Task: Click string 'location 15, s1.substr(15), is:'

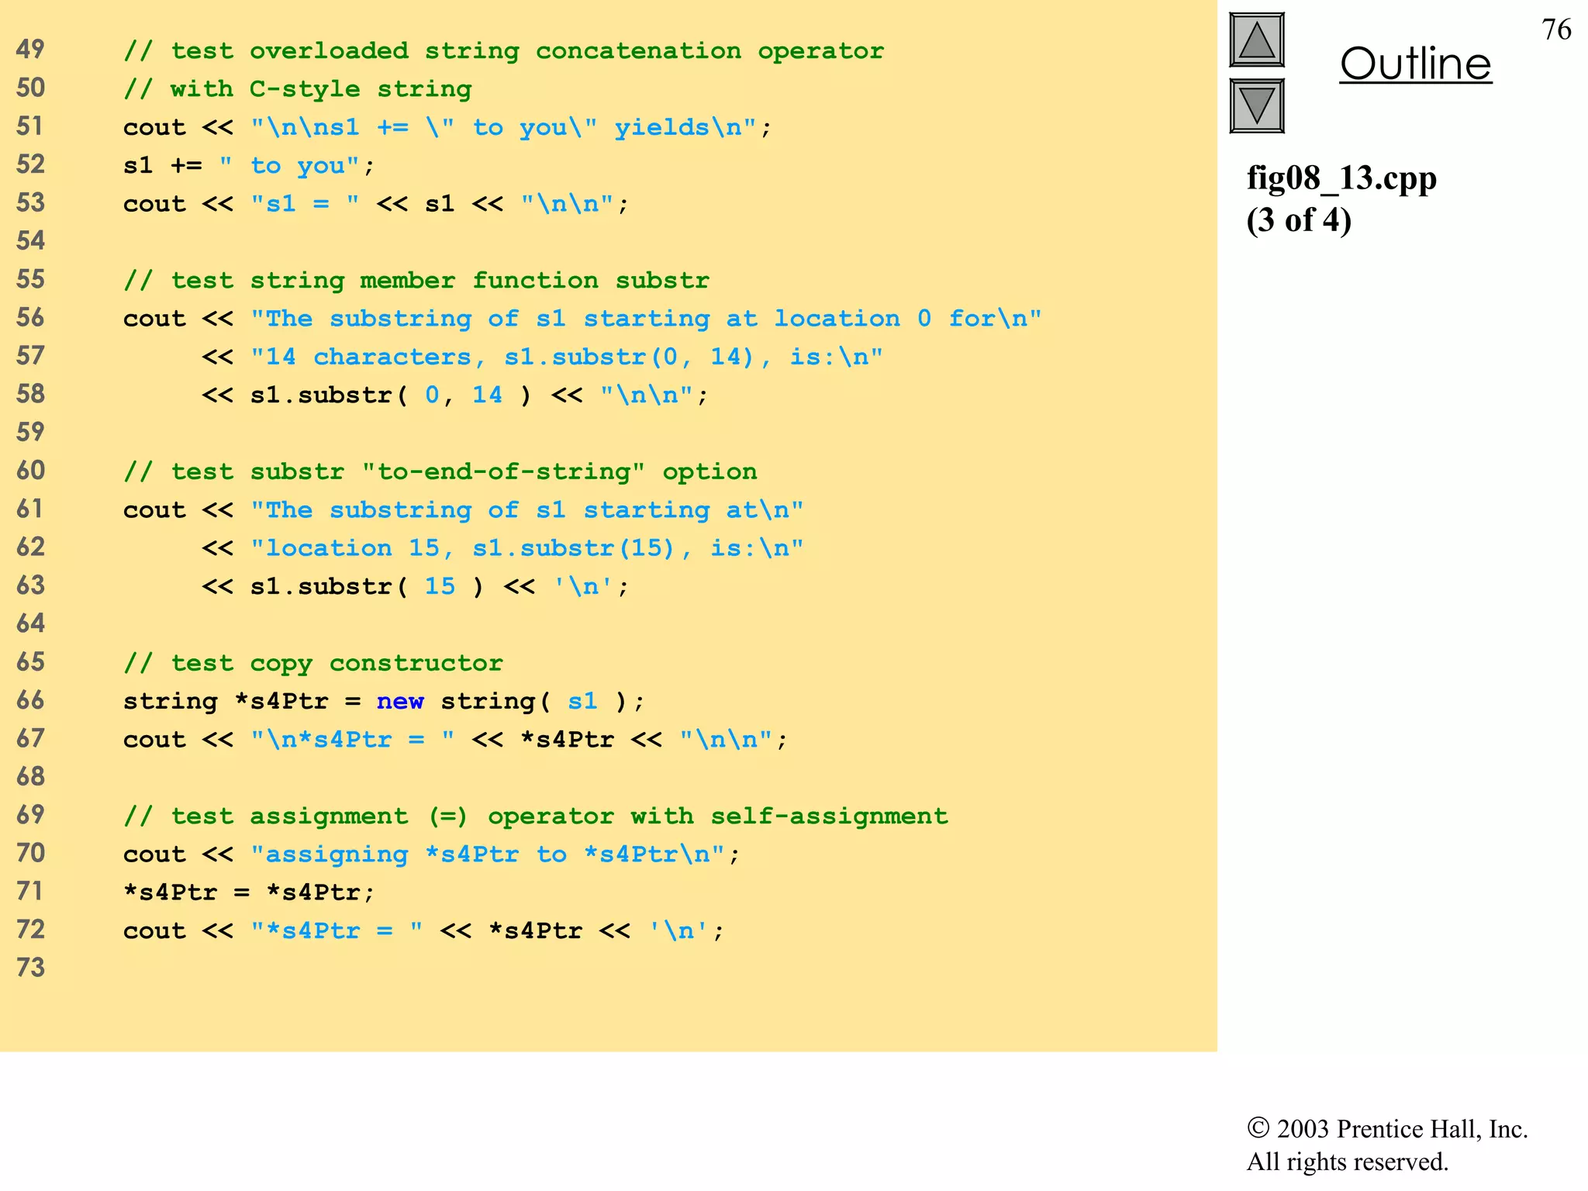Action: tap(526, 548)
